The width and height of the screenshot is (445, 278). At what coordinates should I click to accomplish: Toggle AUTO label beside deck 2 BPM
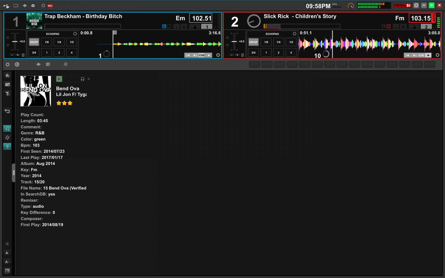(x=434, y=18)
